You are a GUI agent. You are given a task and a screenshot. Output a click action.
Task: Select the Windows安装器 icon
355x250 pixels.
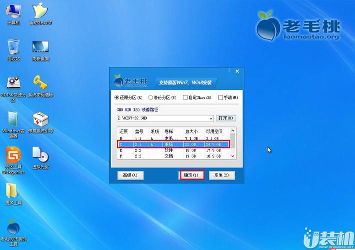click(x=14, y=124)
